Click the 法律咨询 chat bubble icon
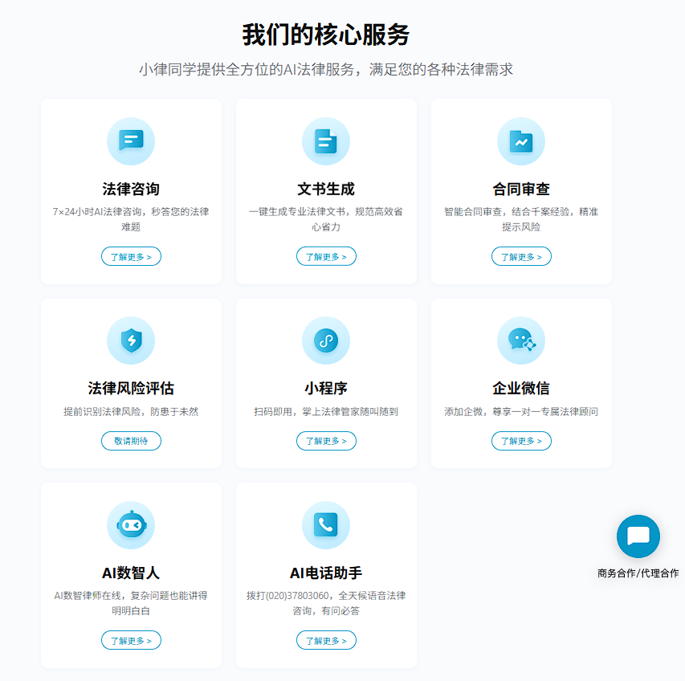This screenshot has height=681, width=685. (131, 141)
